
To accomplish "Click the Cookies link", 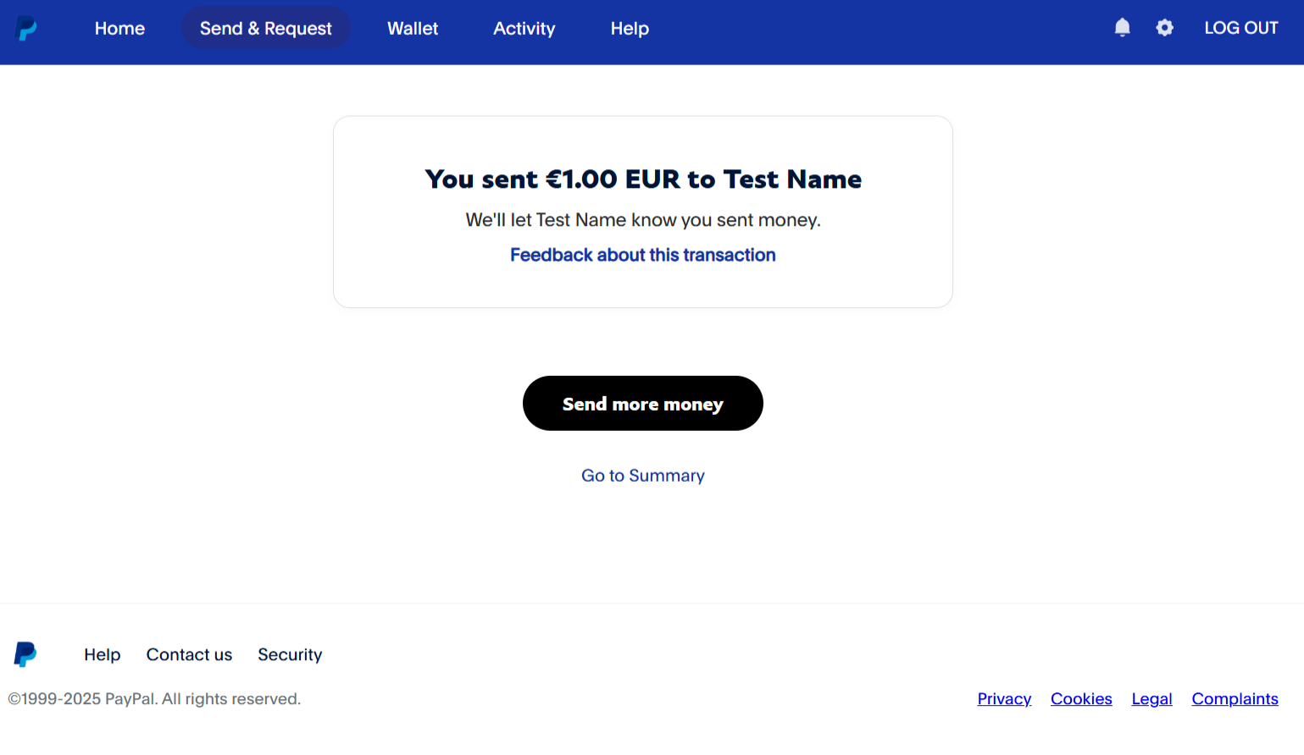I will pyautogui.click(x=1081, y=699).
